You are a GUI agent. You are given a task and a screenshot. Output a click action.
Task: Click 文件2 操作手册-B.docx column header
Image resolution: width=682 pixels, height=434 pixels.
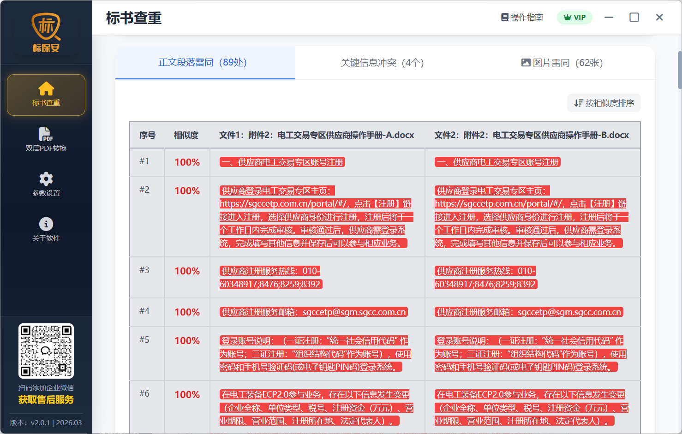[532, 135]
